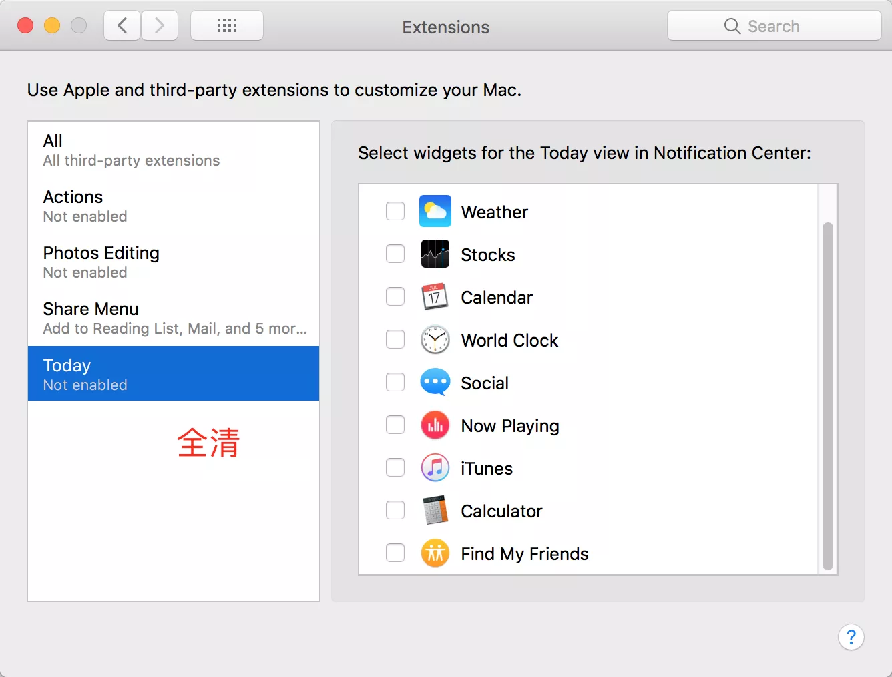Click the "Calculator" label
892x677 pixels.
click(x=501, y=511)
